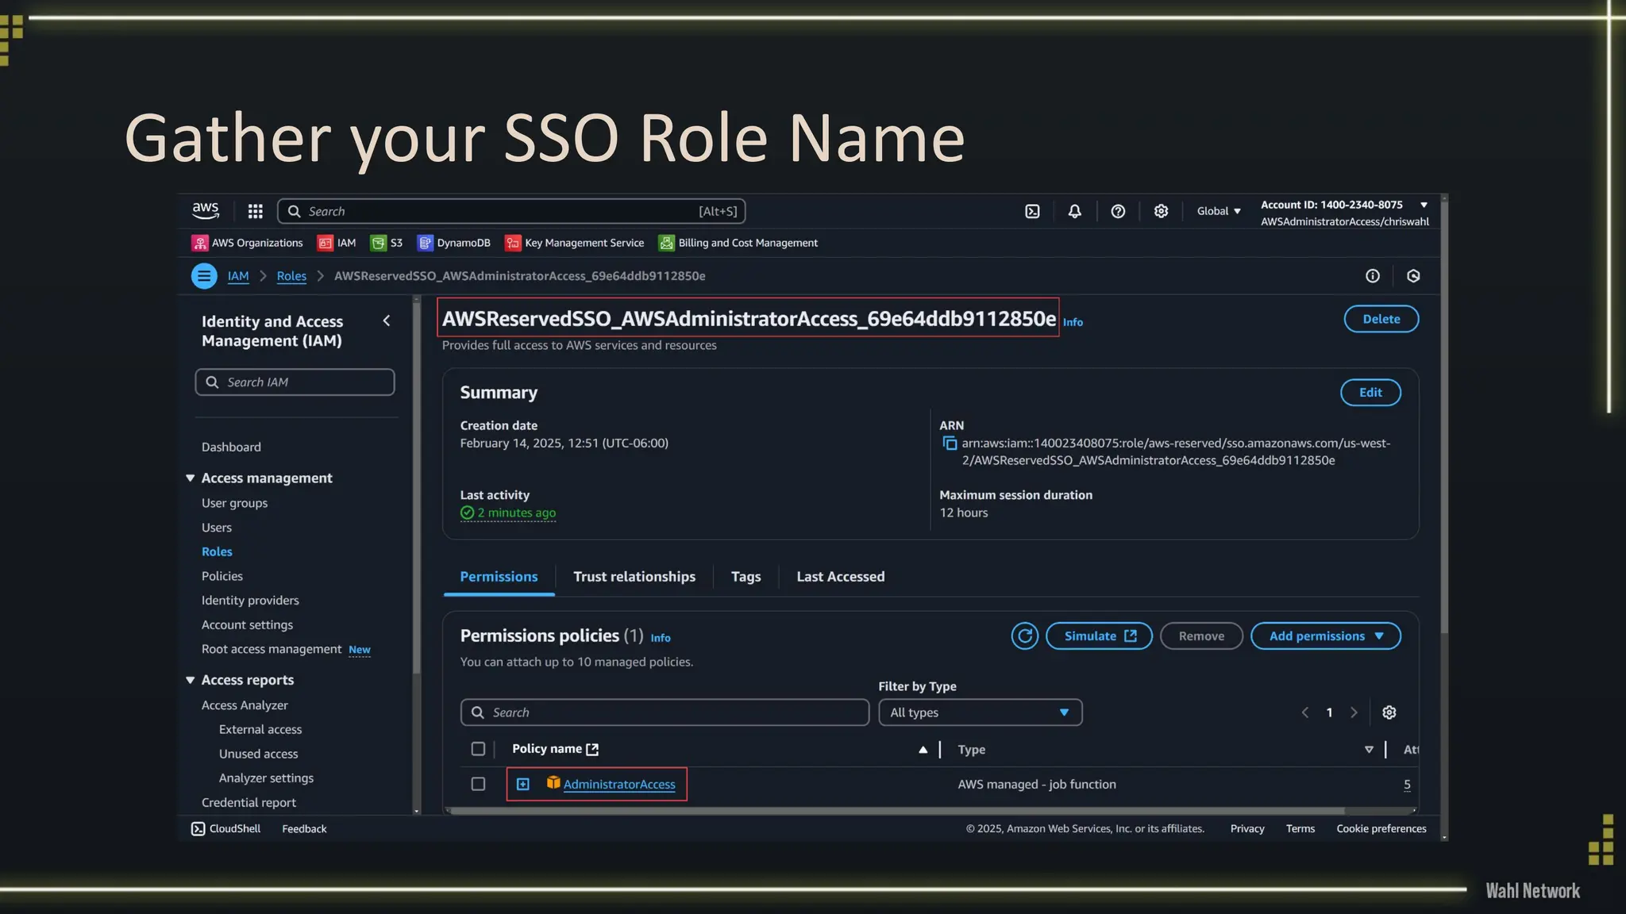
Task: Click the magnifier icon in the top search bar
Action: pyautogui.click(x=294, y=211)
